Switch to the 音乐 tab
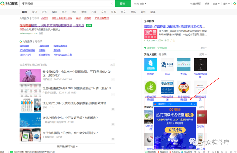 tap(133, 12)
